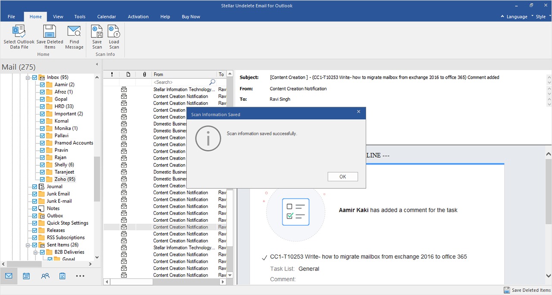Select the Taranjeet folder
552x295 pixels.
pyautogui.click(x=64, y=172)
